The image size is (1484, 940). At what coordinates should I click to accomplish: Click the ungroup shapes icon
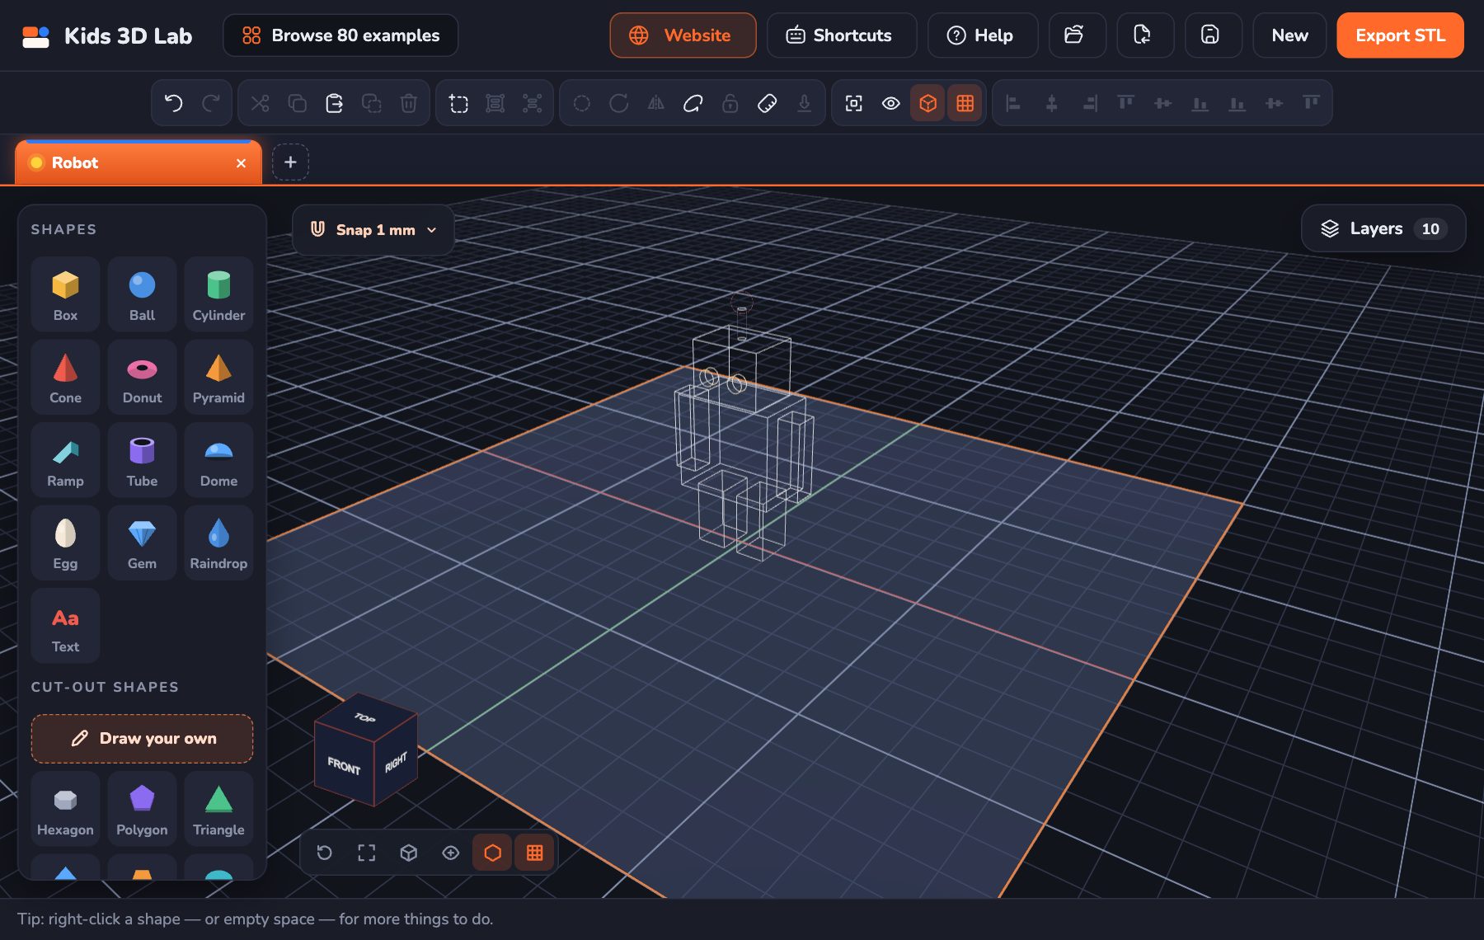[532, 103]
